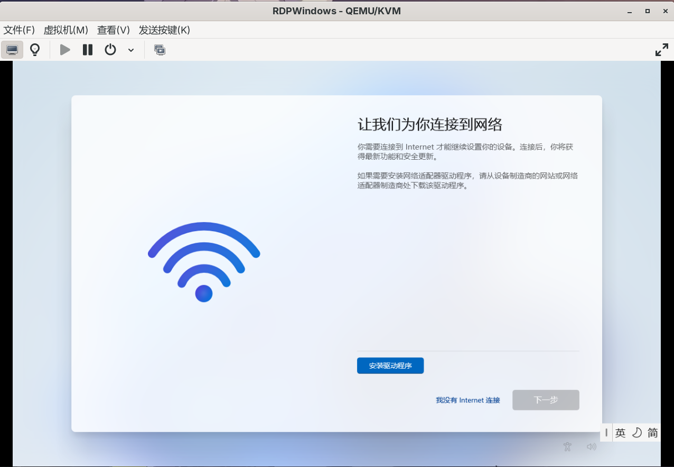The image size is (674, 467).
Task: Toggle the moon half-width IME icon
Action: pos(636,433)
